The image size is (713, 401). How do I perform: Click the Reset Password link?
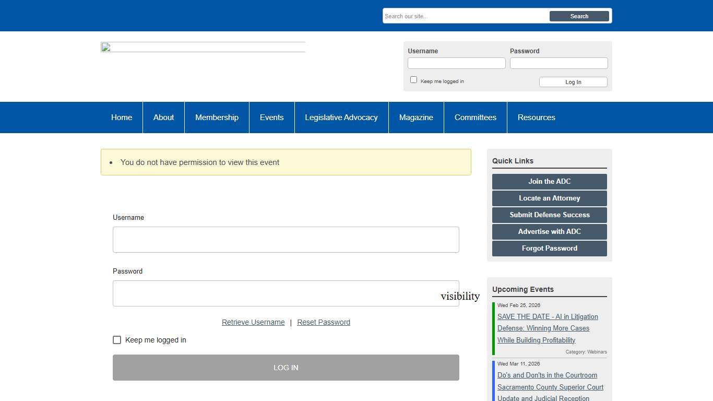(x=323, y=322)
